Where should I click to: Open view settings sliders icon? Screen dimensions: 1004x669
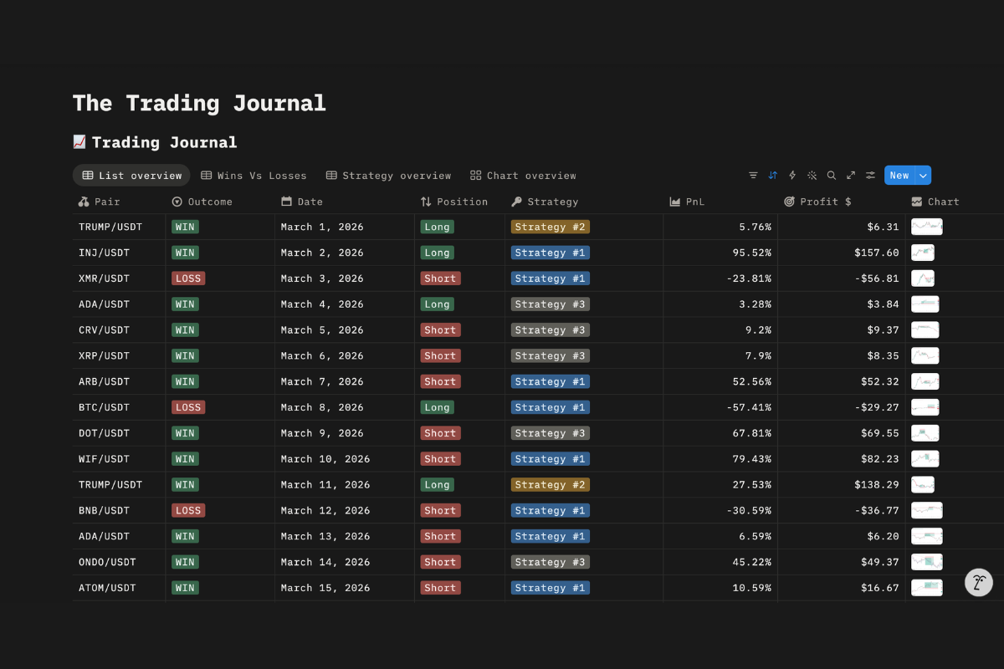pos(871,176)
